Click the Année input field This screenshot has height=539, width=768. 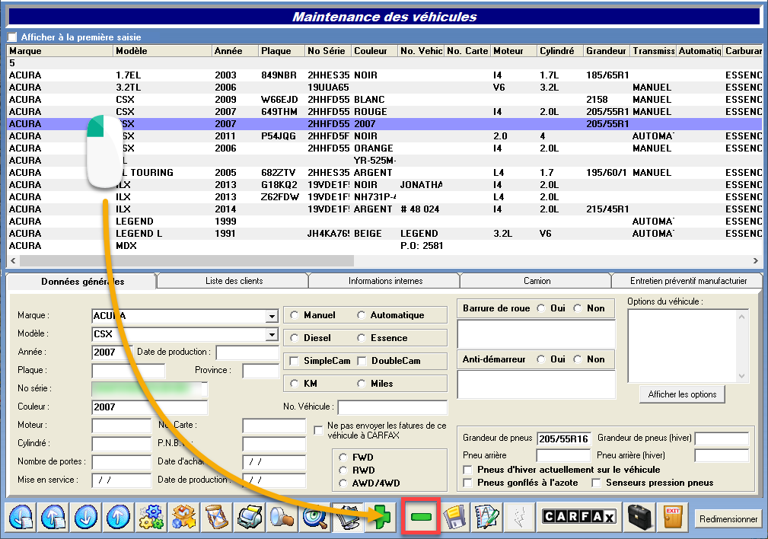[112, 352]
